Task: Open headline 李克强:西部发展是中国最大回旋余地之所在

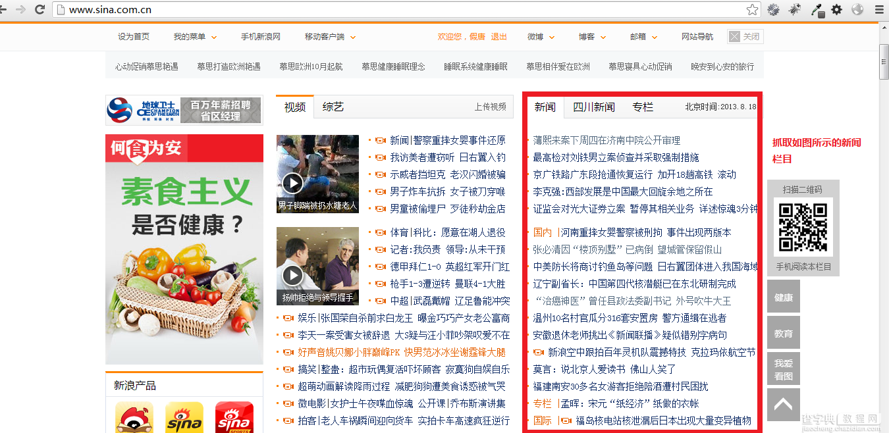Action: (x=623, y=191)
